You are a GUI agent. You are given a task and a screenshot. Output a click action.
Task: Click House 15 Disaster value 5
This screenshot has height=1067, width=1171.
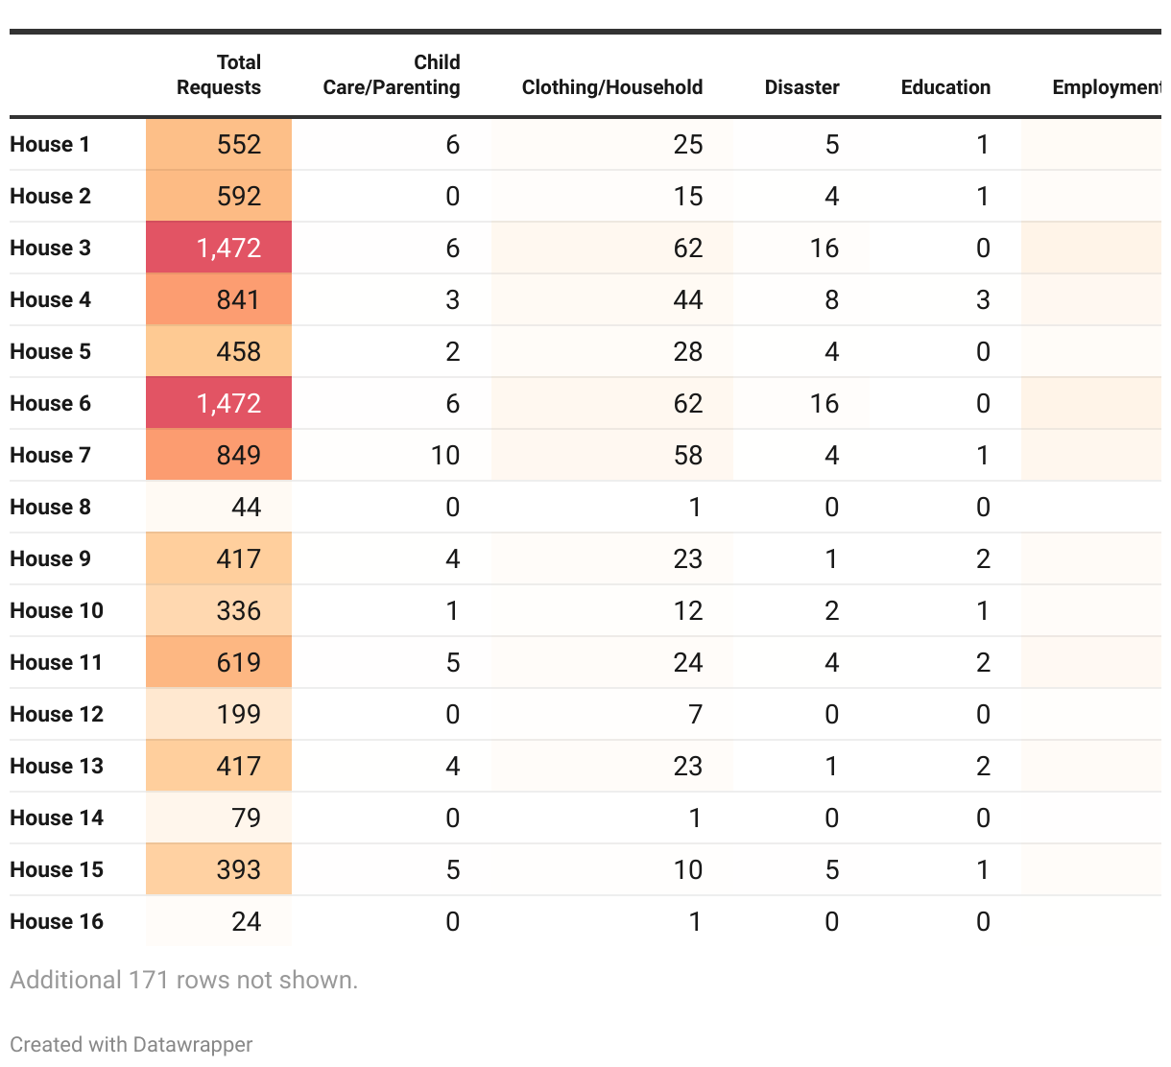(x=832, y=869)
